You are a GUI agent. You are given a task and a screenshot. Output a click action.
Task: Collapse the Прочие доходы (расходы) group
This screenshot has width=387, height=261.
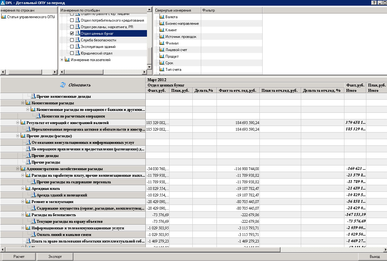18,136
